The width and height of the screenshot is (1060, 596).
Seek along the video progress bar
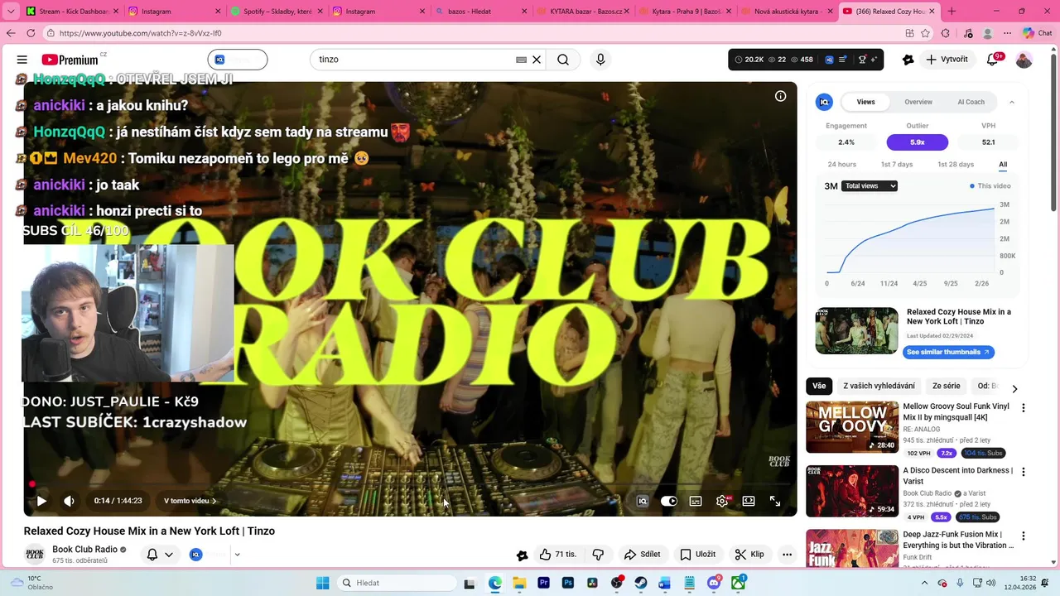click(x=410, y=484)
